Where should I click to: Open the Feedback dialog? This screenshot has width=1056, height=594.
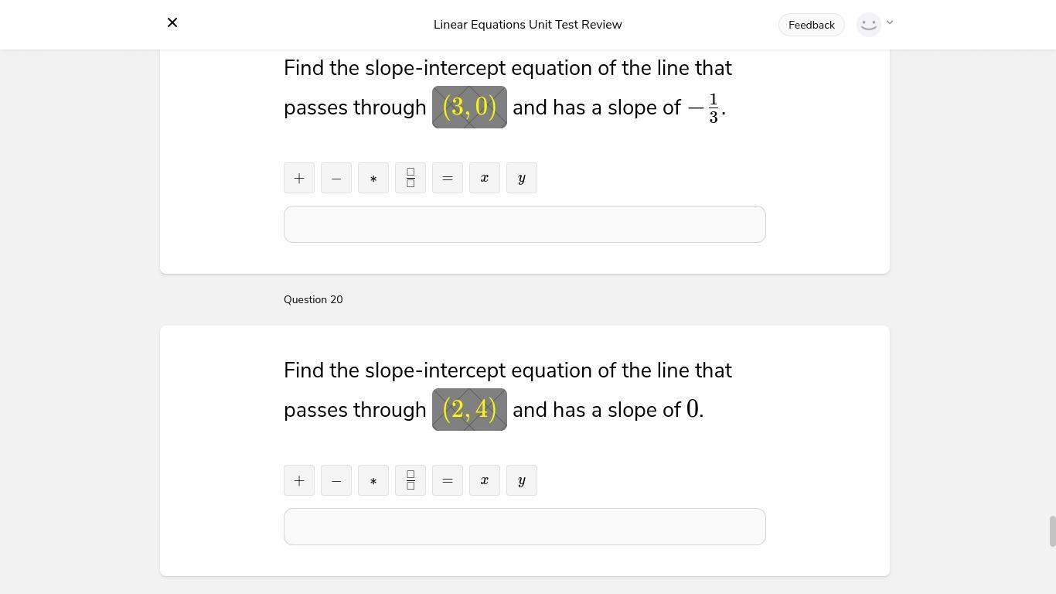(811, 25)
